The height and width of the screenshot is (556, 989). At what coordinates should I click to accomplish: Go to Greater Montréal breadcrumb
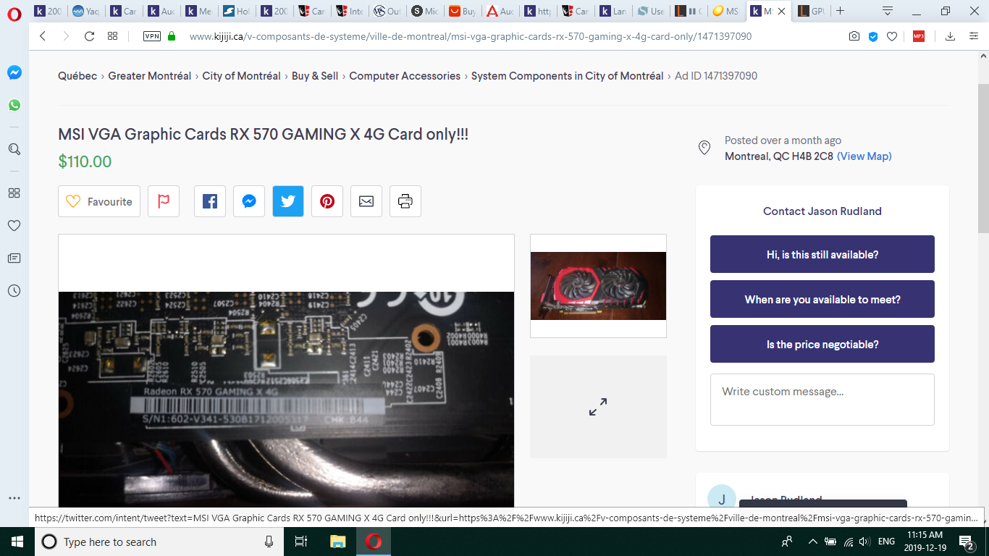tap(150, 76)
